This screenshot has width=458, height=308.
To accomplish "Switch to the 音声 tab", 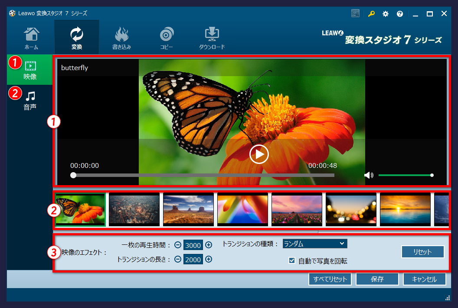I will [30, 100].
